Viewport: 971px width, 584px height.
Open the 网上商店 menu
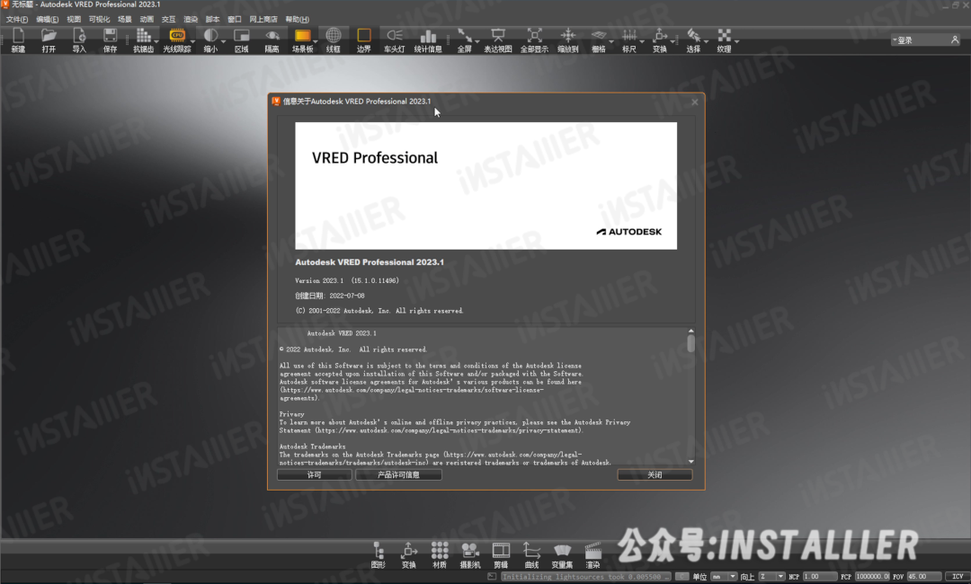[x=263, y=19]
